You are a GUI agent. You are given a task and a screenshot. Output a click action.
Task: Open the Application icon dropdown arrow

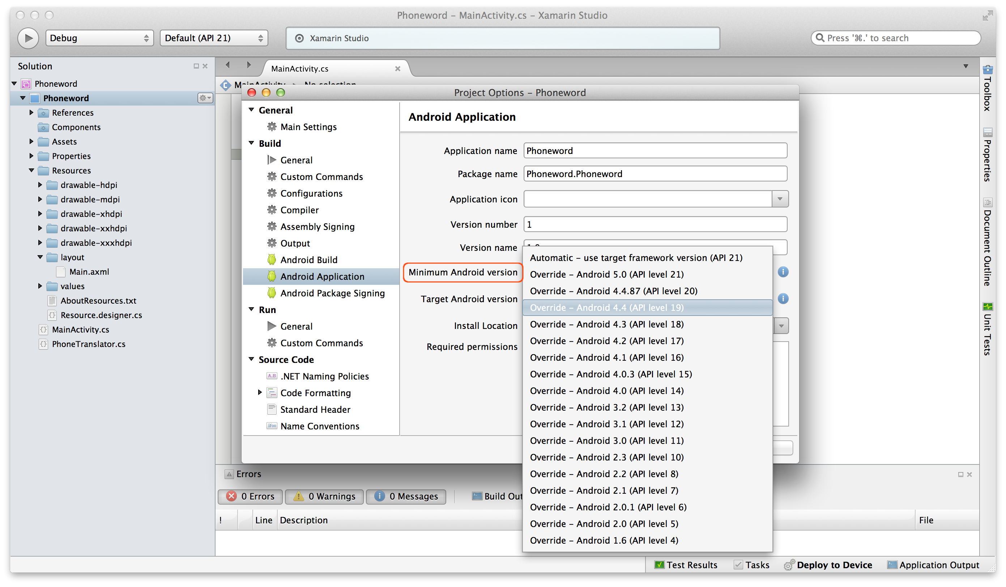pos(780,199)
